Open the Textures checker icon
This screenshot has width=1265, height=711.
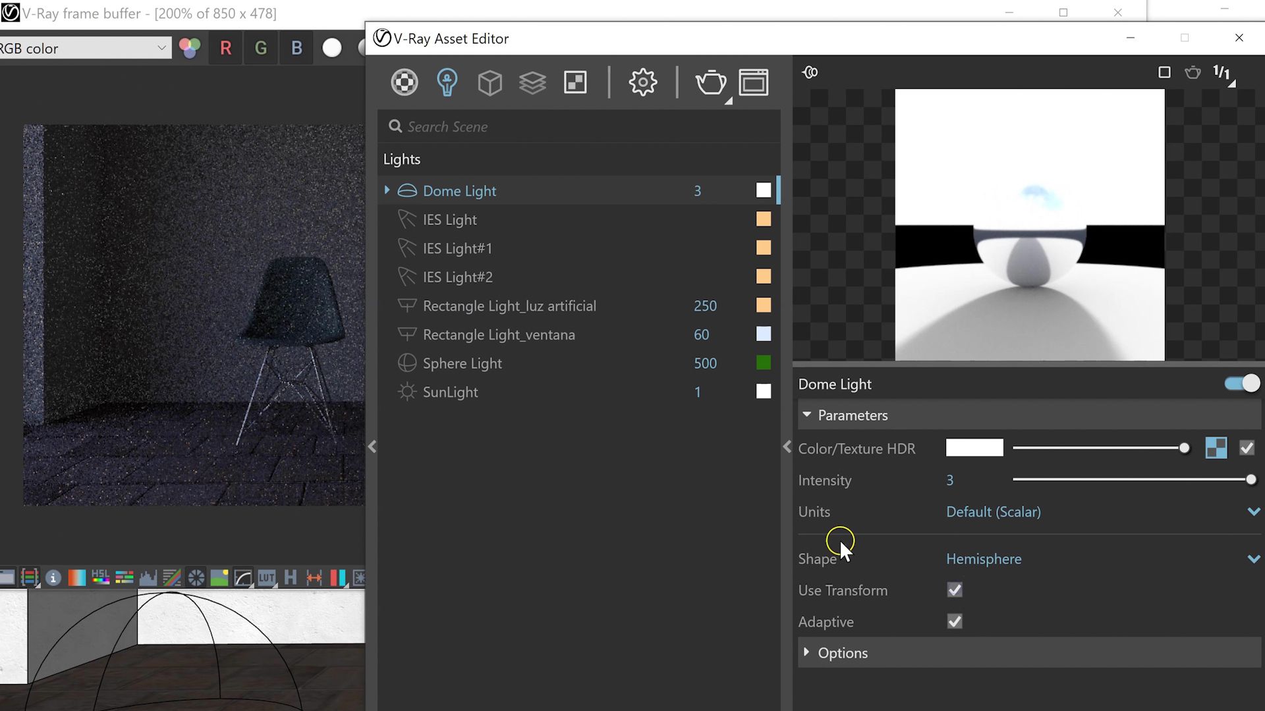575,82
